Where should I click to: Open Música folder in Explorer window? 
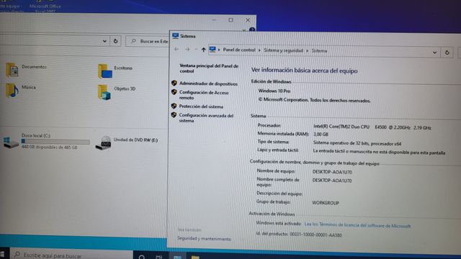point(21,90)
